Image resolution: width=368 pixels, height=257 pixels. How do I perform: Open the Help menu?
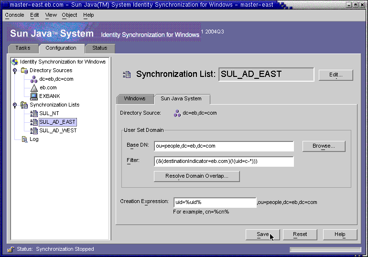coord(88,15)
